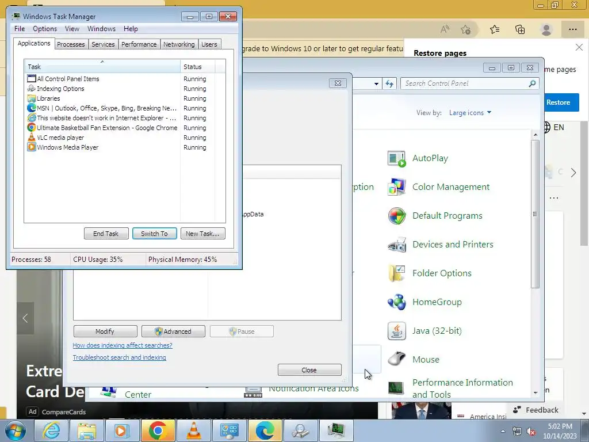Open Java (32-bit) icon
Screen dimensions: 589x442
(x=397, y=331)
